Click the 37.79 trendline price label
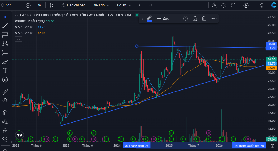Screen dimensions: 278x151 click(271, 48)
